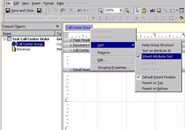Collapse the Test Call Center Order tree node

pos(5,39)
